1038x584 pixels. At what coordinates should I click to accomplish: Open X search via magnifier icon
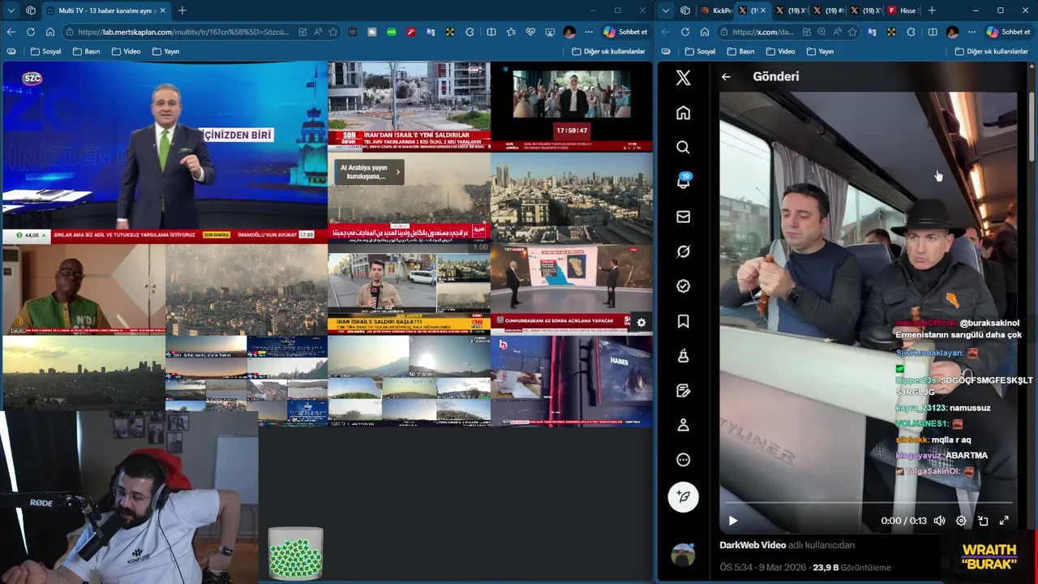point(683,148)
